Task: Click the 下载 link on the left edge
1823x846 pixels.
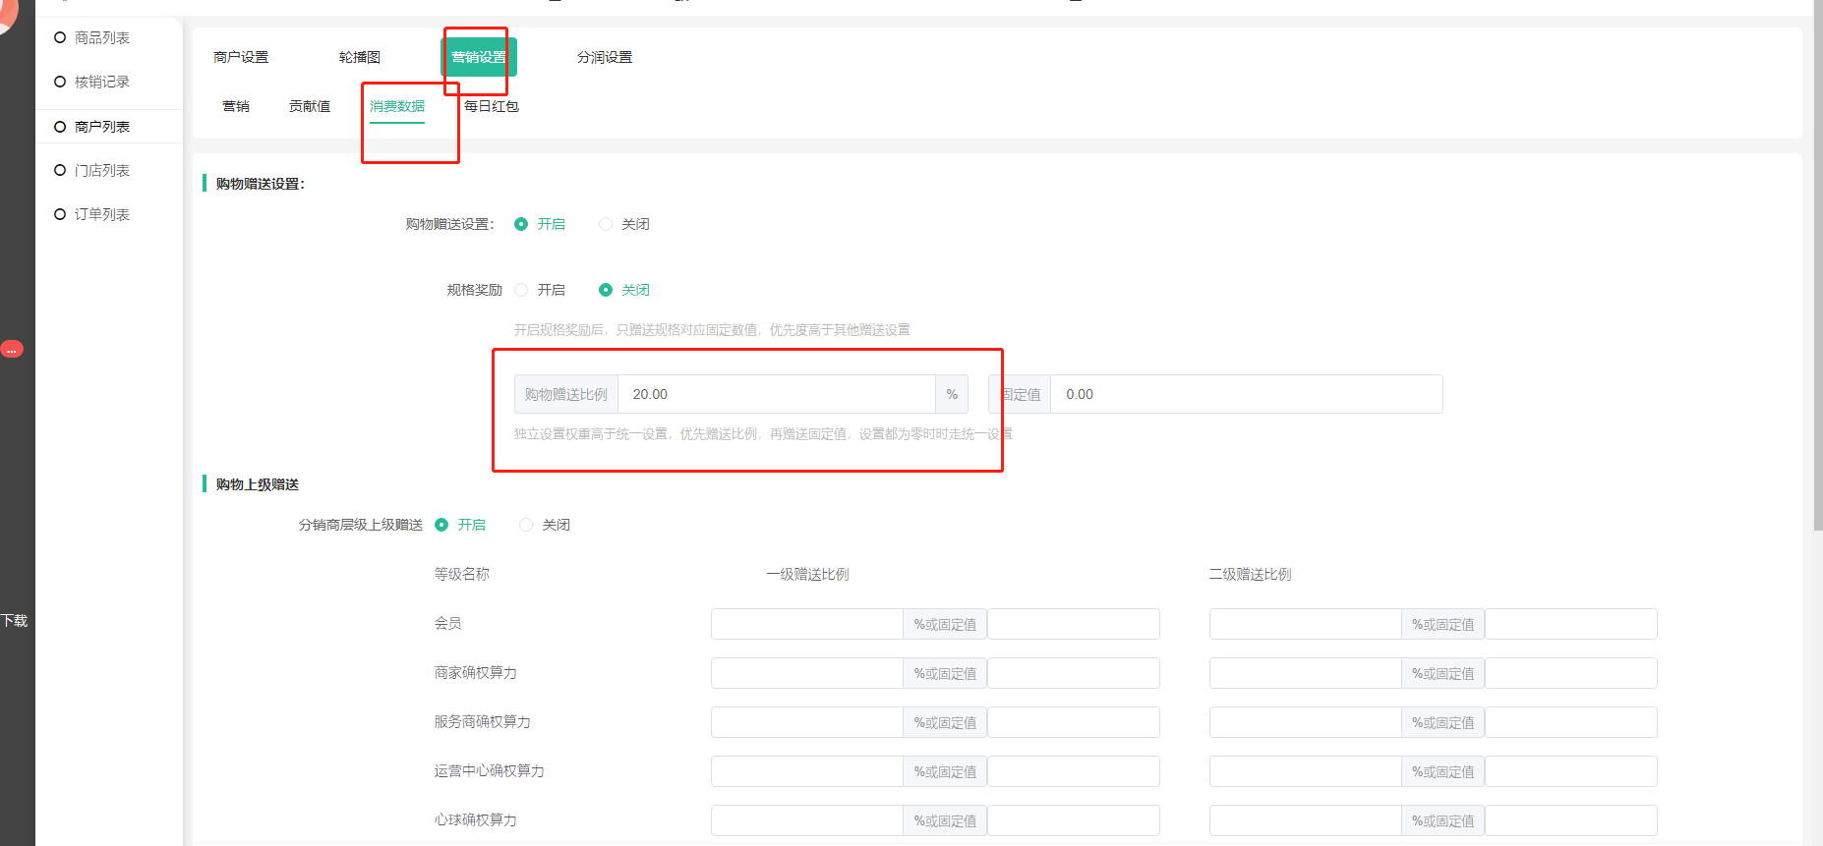Action: click(14, 621)
